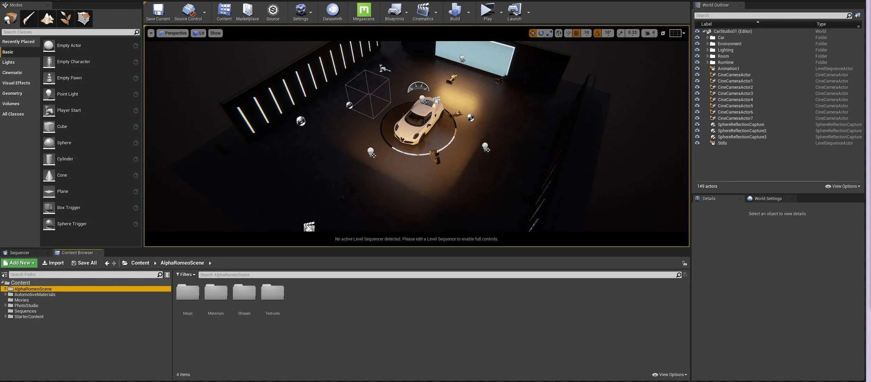Screen dimensions: 871x382
Task: Switch to the Sequencer tab
Action: [20, 253]
